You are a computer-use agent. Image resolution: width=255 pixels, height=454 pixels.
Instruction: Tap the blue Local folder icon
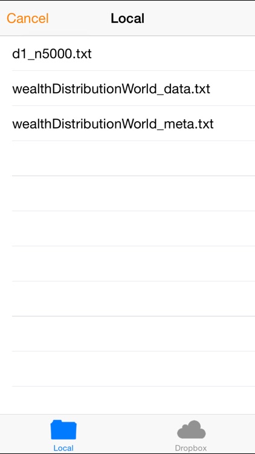pyautogui.click(x=63, y=430)
